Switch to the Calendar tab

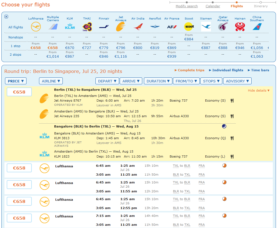[213, 6]
